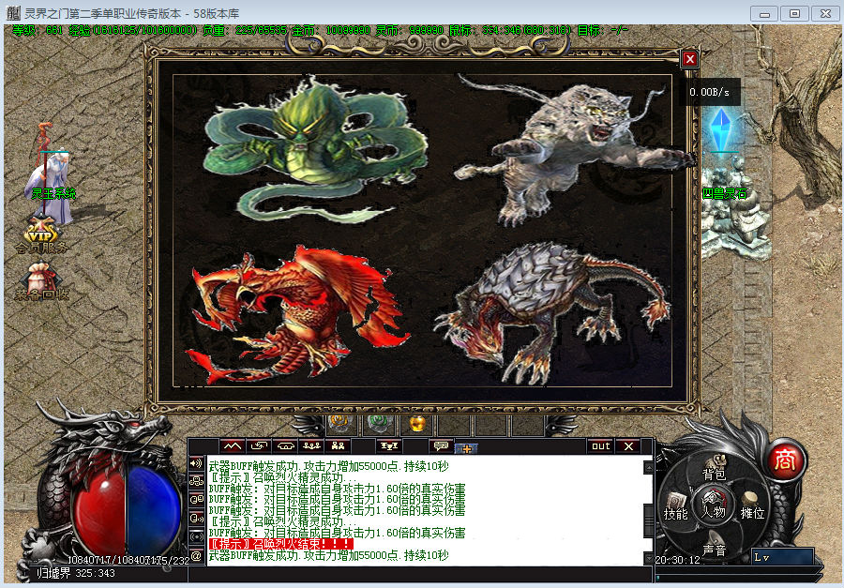Toggle the @ face channel icon
The height and width of the screenshot is (588, 844).
pos(197,500)
